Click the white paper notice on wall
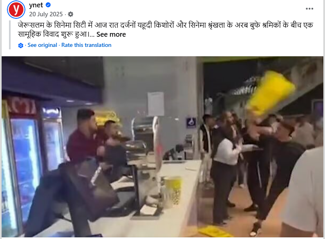 tap(156, 104)
